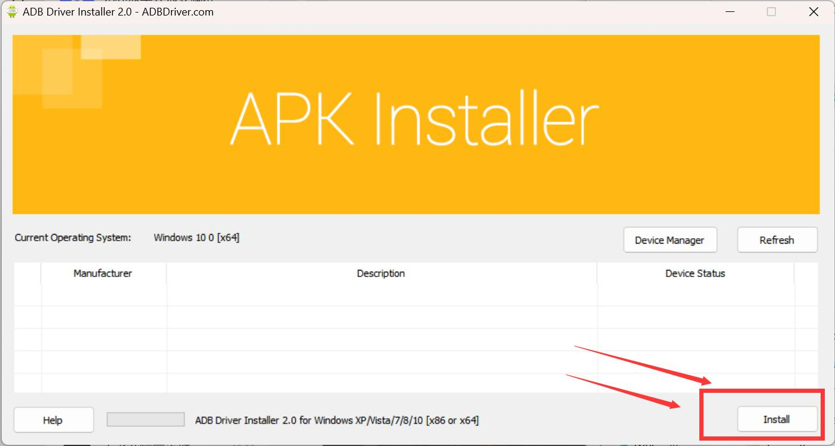Sort by the Manufacturer column header
835x446 pixels.
(103, 273)
